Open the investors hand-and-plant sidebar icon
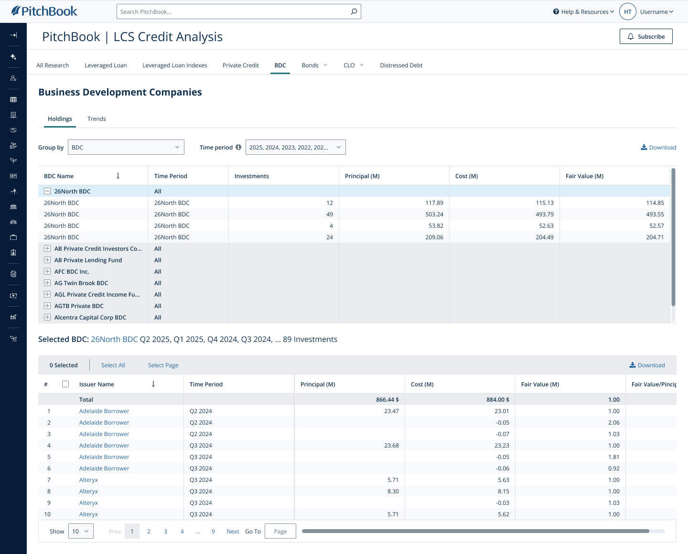Screen dimensions: 688x554 13,145
